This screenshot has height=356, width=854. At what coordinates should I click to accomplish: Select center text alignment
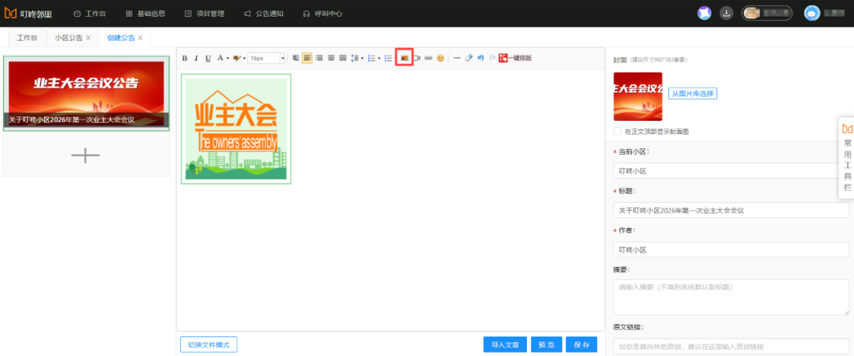(319, 58)
